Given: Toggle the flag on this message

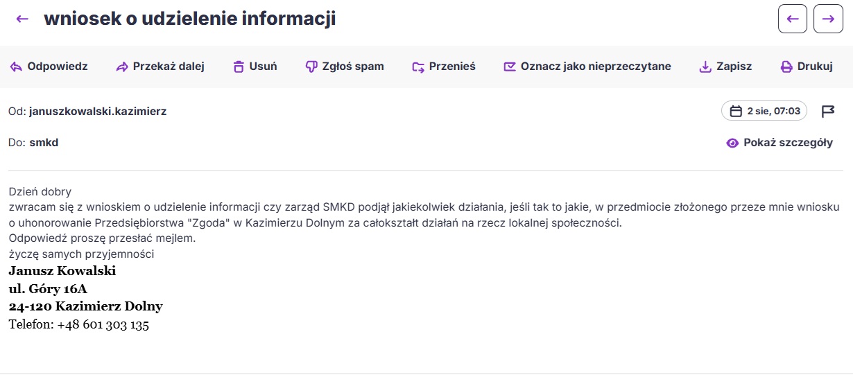Looking at the screenshot, I should (x=828, y=111).
